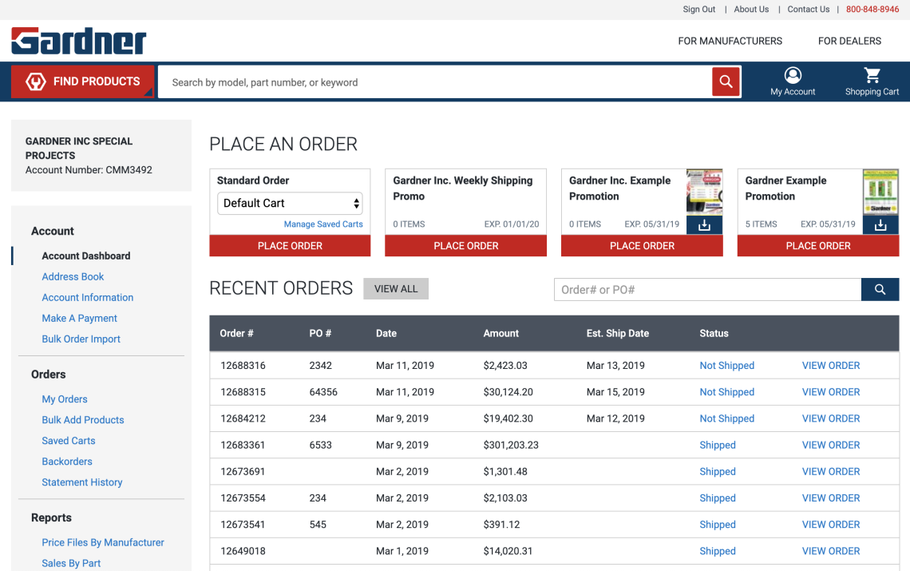
Task: Click Shipped status for order 12673691
Action: click(x=718, y=472)
